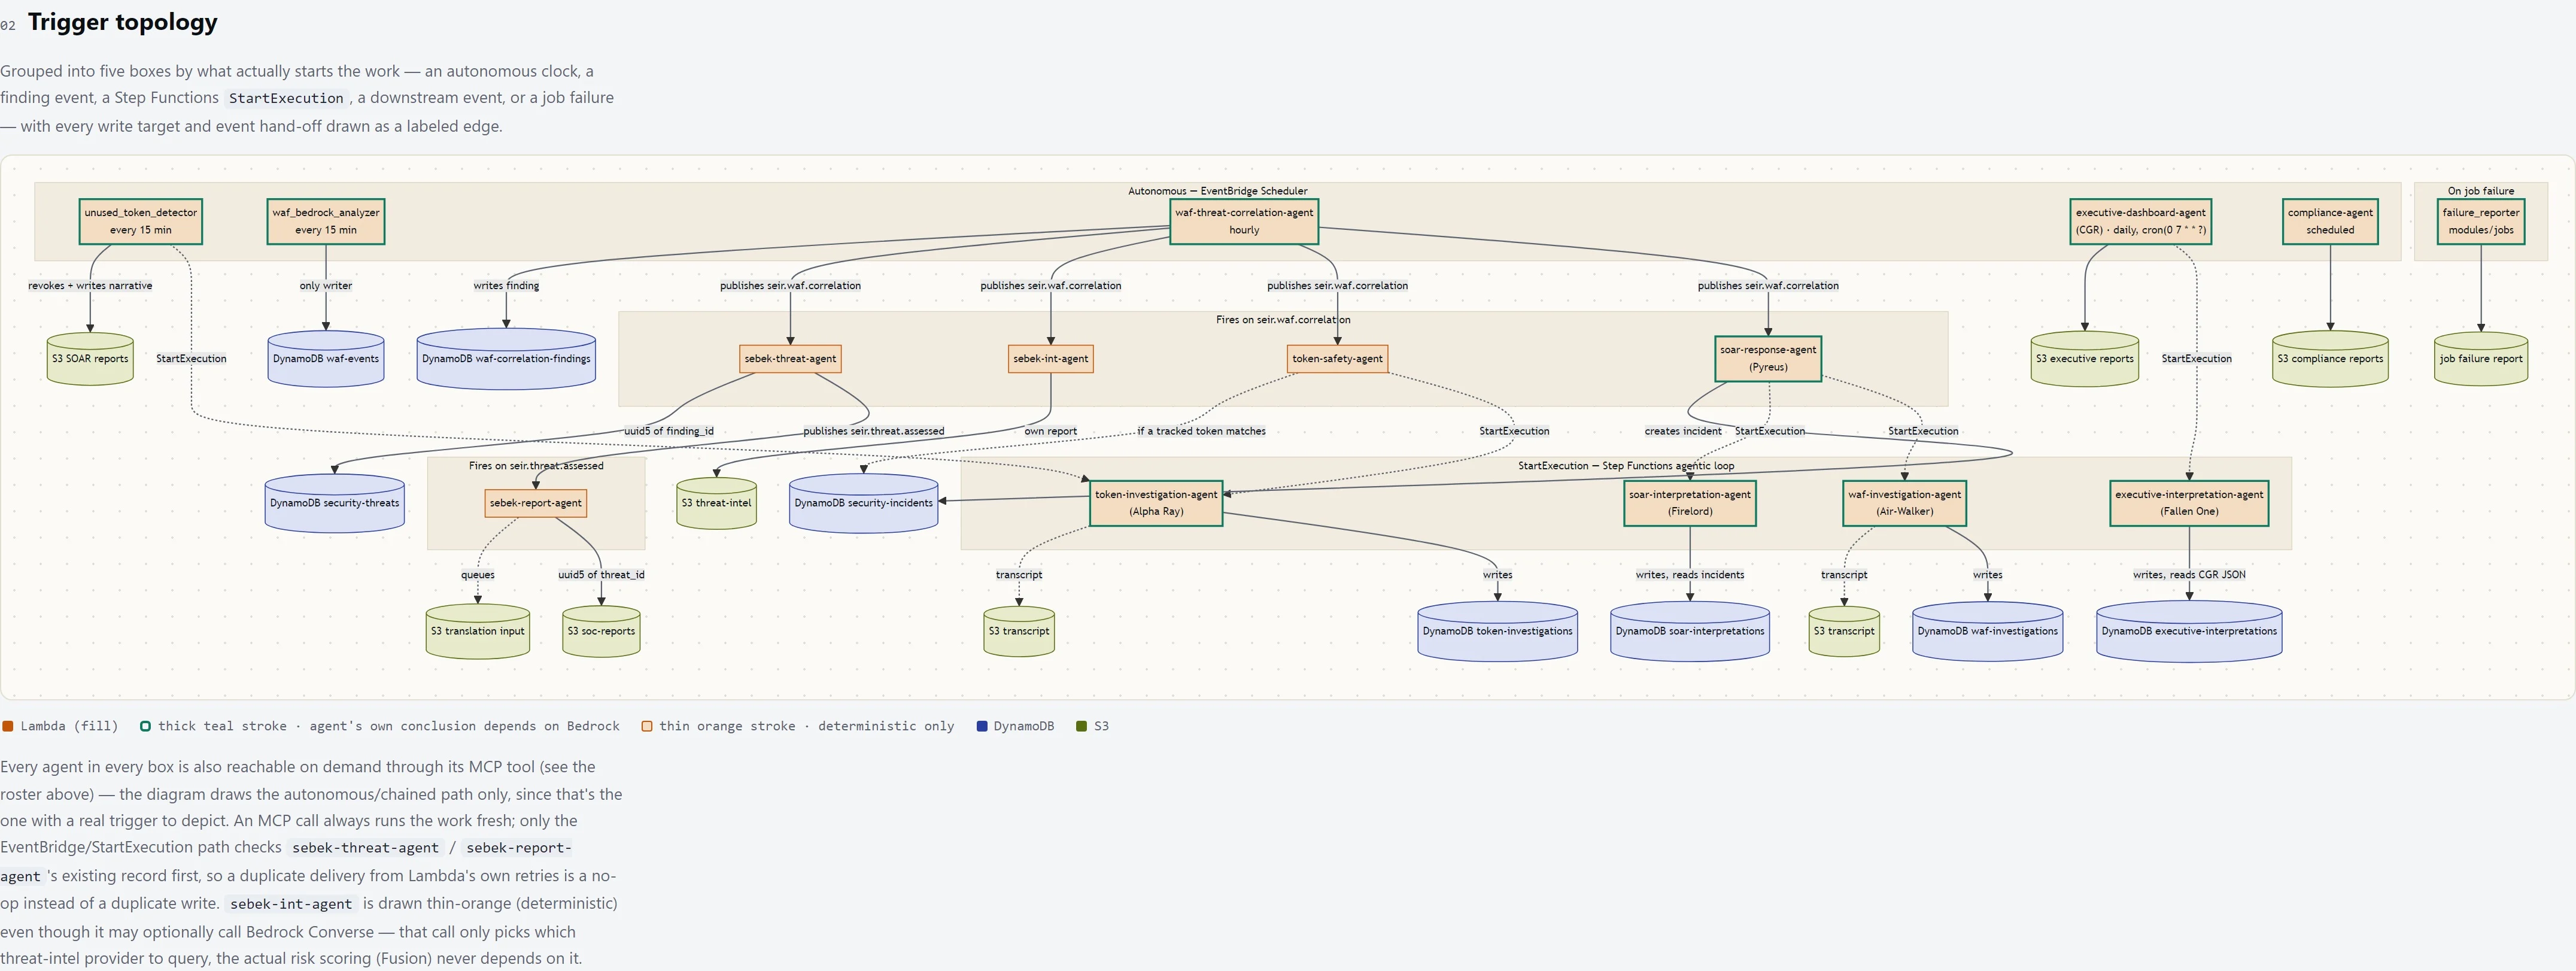The image size is (2576, 971).
Task: Click the DynamoDB security-threats cylinder
Action: (x=334, y=503)
